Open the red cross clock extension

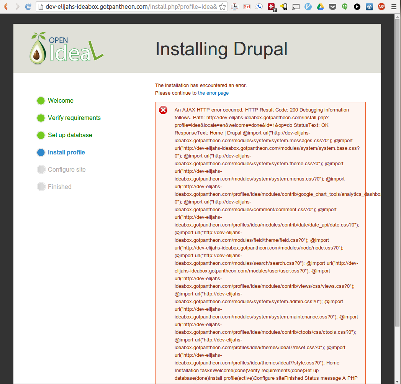[234, 7]
